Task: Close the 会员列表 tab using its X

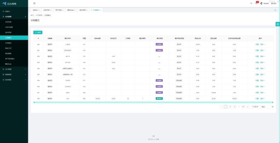Action: (51, 10)
